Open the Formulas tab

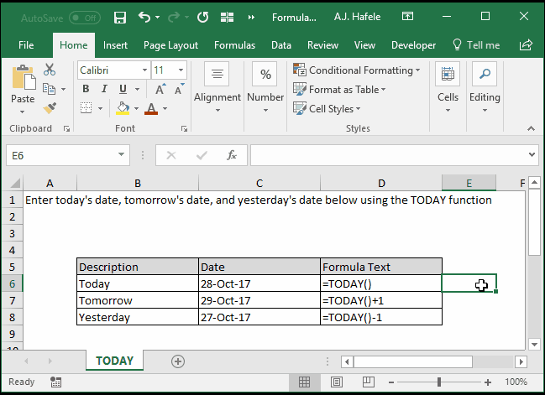click(x=234, y=45)
